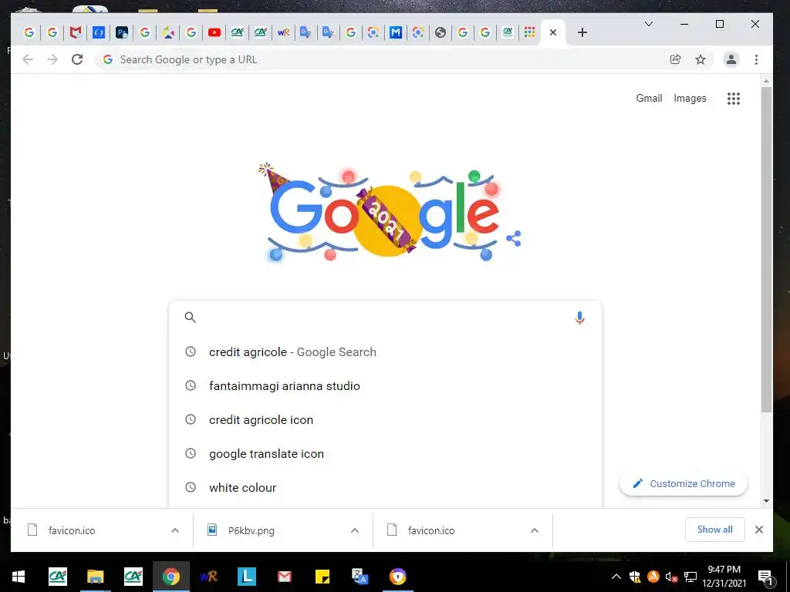This screenshot has width=790, height=592.
Task: Open the purple shield browser on taskbar
Action: [x=398, y=577]
